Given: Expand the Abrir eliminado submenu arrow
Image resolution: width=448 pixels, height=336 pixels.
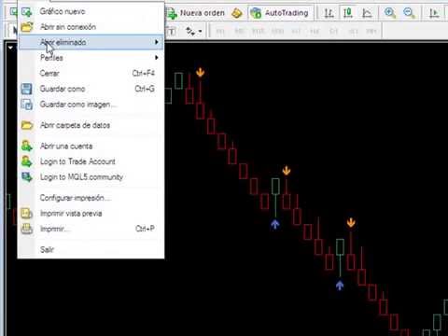Looking at the screenshot, I should tap(157, 42).
